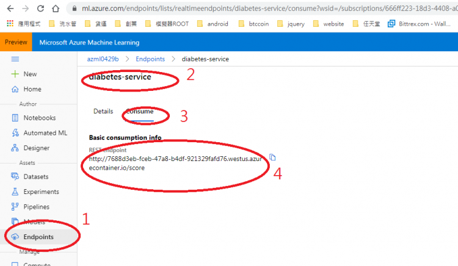Open the Designer section
Image resolution: width=458 pixels, height=266 pixels.
coord(36,148)
